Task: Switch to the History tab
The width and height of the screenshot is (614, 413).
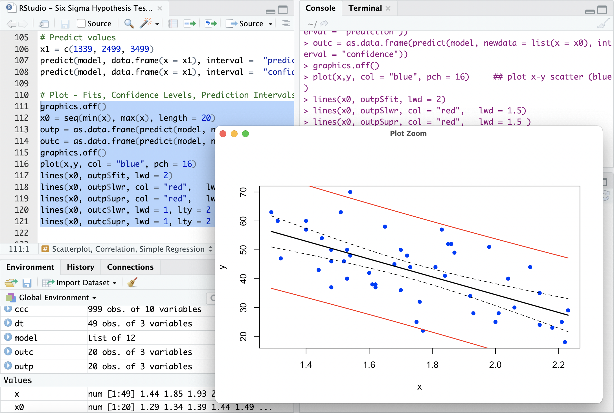Action: point(80,267)
